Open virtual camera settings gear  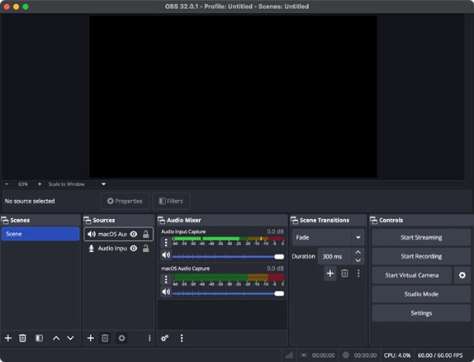(x=462, y=275)
